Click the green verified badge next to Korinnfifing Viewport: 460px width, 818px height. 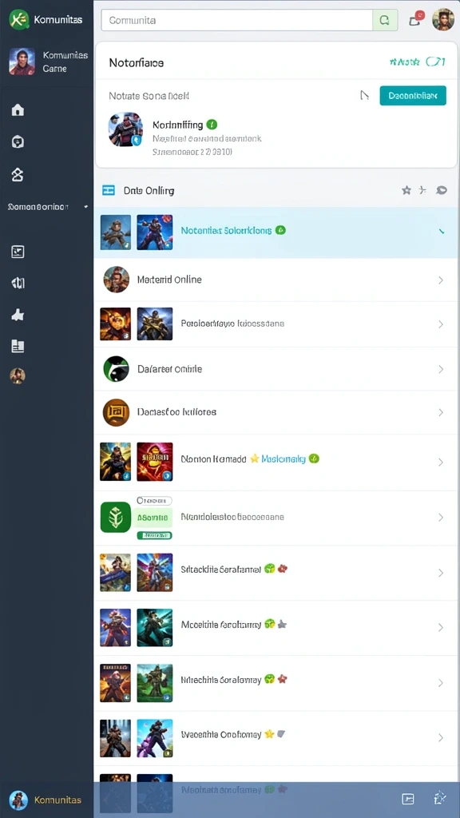tap(212, 125)
